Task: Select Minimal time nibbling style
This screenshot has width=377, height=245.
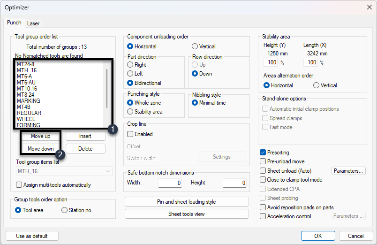Action: (x=209, y=102)
